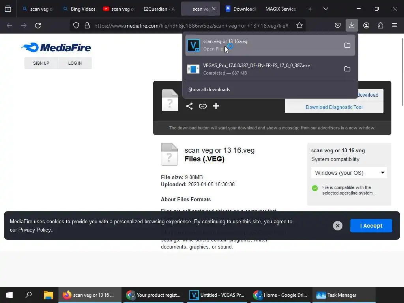404x303 pixels.
Task: Go back to previous page
Action: 9,26
